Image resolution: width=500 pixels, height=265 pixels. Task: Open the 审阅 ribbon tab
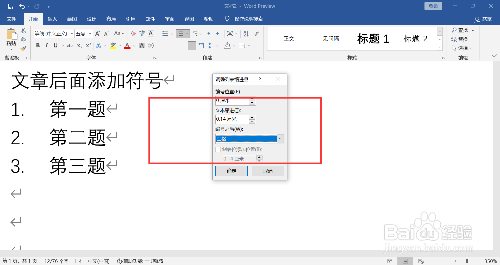coord(170,19)
